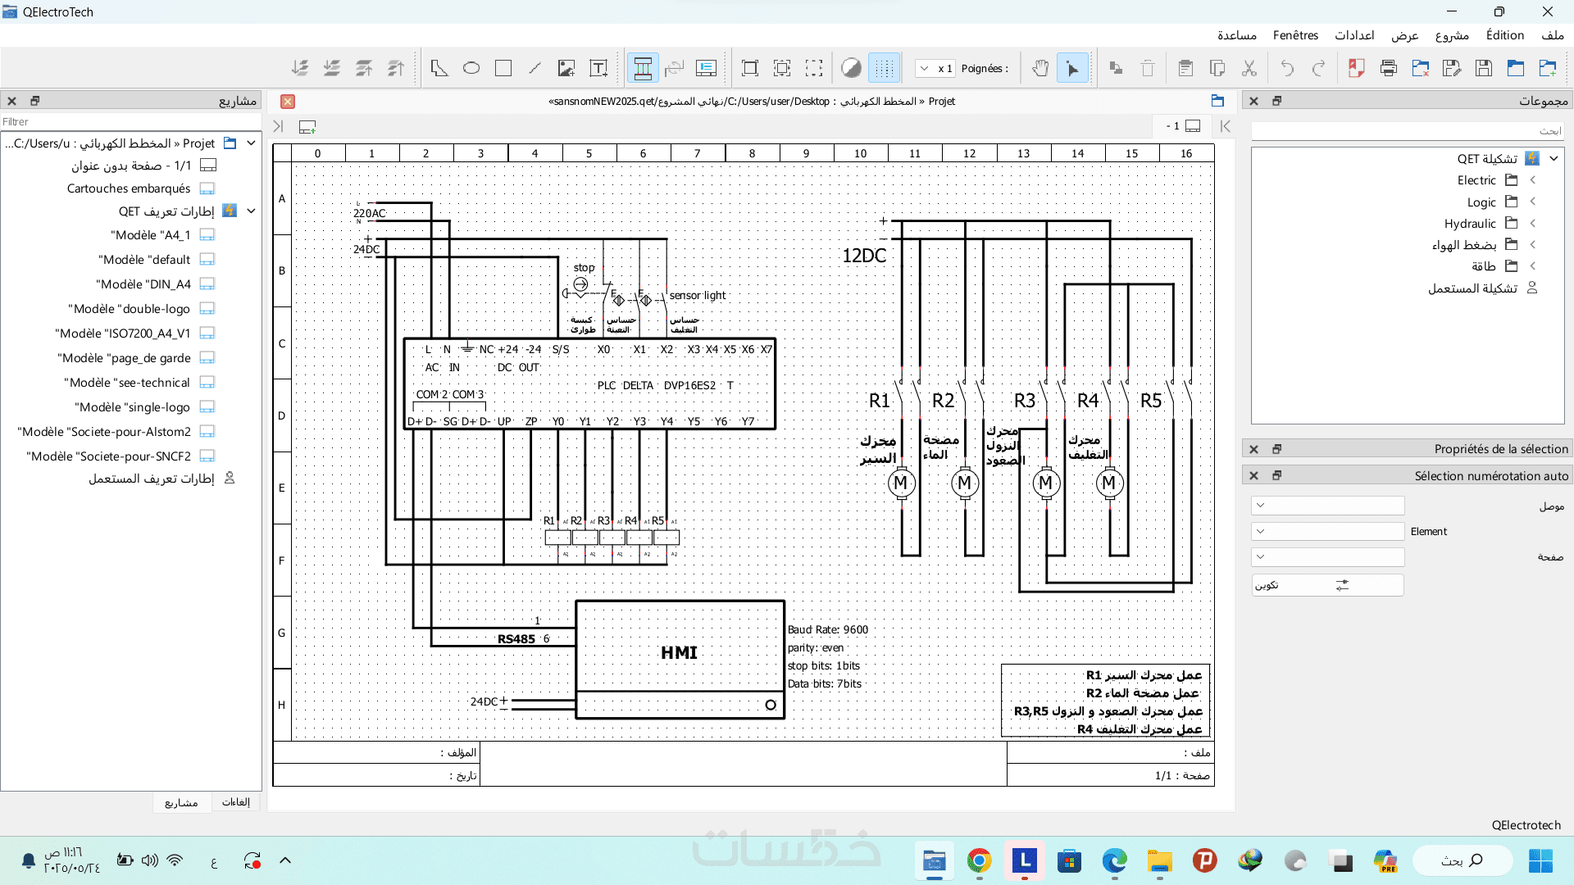The width and height of the screenshot is (1574, 885).
Task: Click the print project icon
Action: [x=1389, y=69]
